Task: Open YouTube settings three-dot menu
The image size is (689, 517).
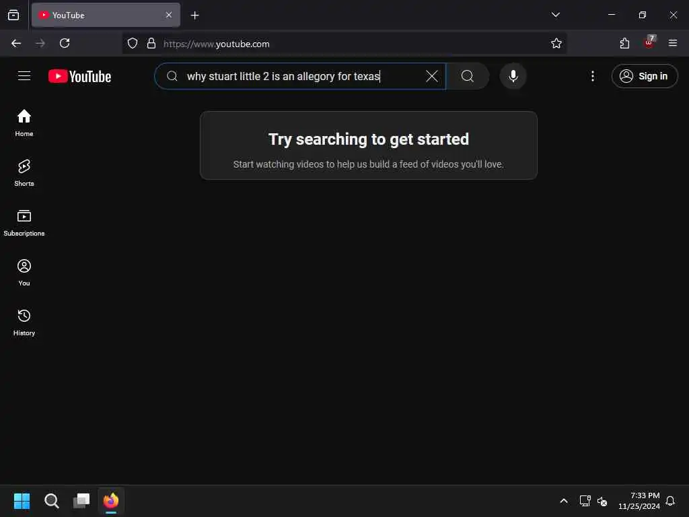Action: tap(592, 76)
